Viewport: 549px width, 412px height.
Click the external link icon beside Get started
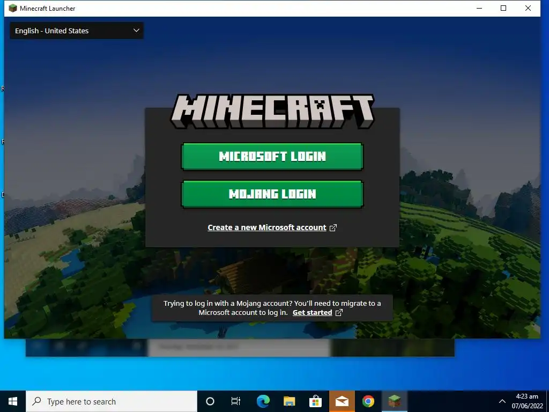pos(339,313)
